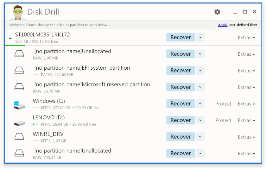266x171 pixels.
Task: Open Extras menu for EFI system partition
Action: (246, 71)
